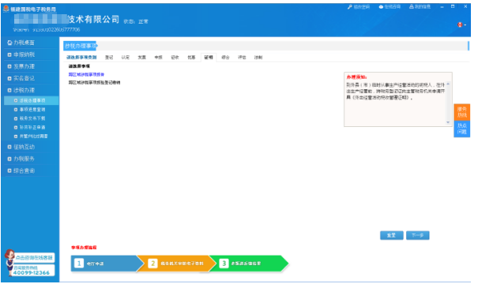Collapse the 涉税办理 sidebar section
The width and height of the screenshot is (478, 284).
click(21, 90)
